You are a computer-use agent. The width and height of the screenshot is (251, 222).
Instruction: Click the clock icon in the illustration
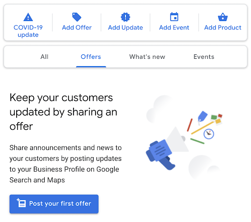click(209, 134)
